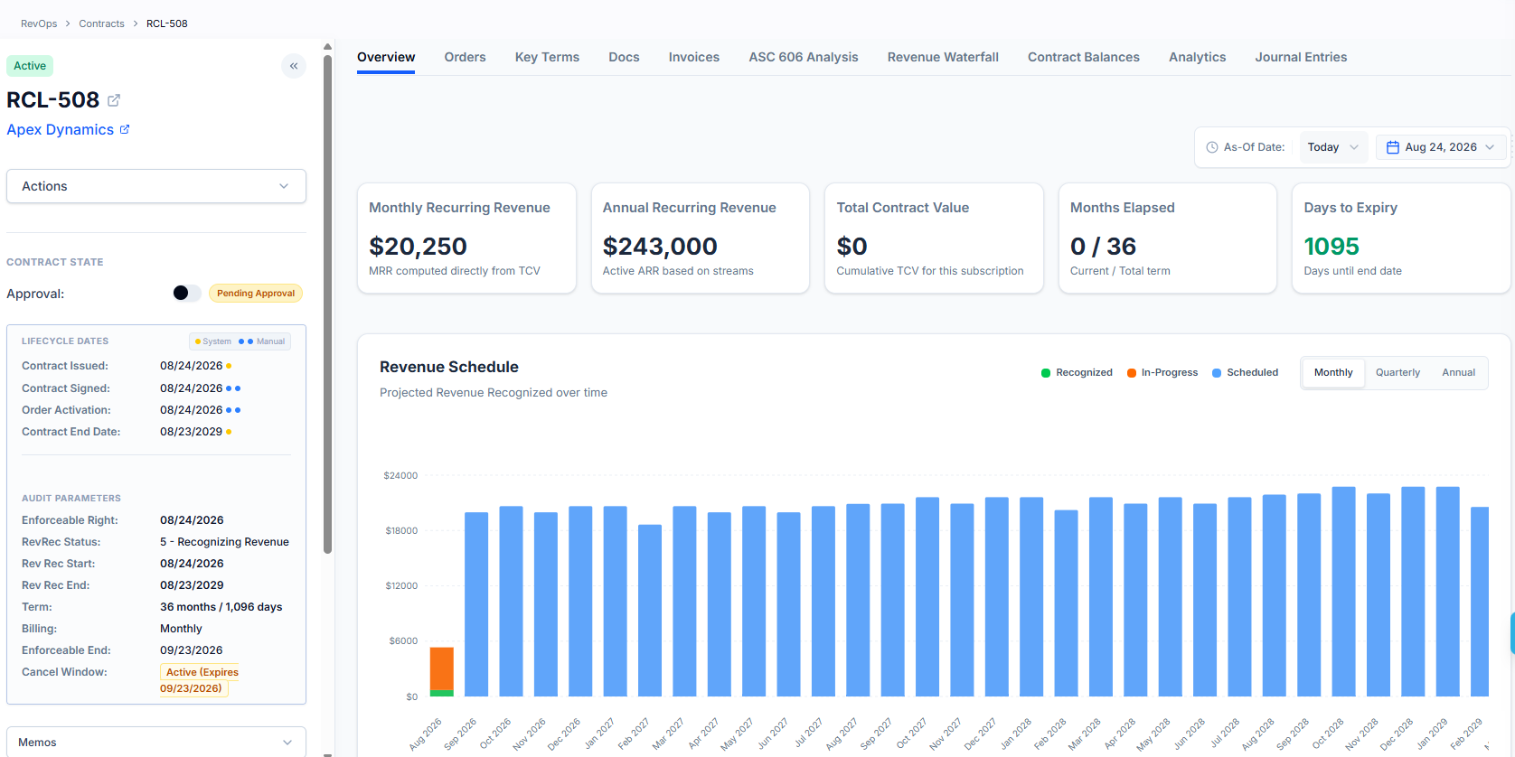Image resolution: width=1515 pixels, height=757 pixels.
Task: Click Enforceable End date 09/23/2026
Action: click(x=191, y=650)
